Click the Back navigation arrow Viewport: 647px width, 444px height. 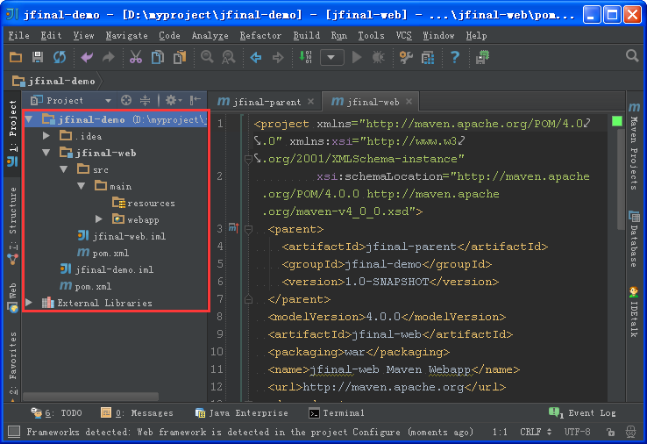point(256,57)
